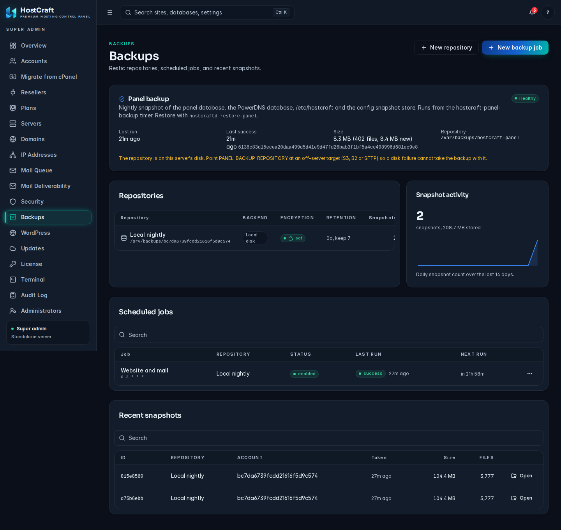This screenshot has height=530, width=561.
Task: Toggle the sidebar hamburger menu icon
Action: pos(110,12)
